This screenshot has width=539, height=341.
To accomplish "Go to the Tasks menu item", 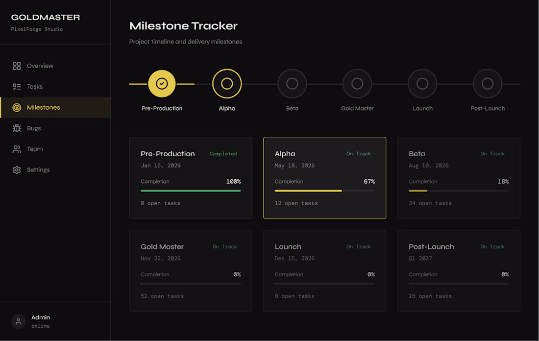I will point(55,87).
